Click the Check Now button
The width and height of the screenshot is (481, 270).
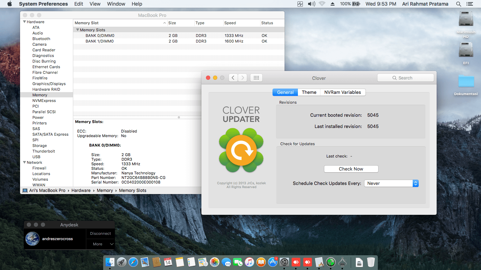(x=351, y=169)
